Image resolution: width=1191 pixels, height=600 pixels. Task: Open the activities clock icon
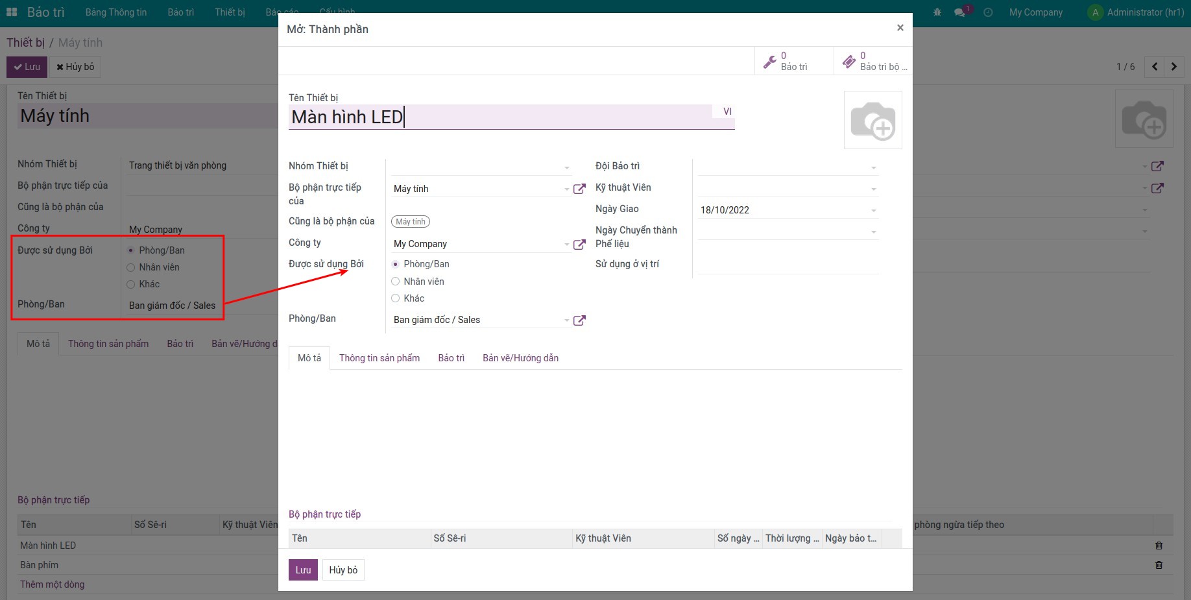(988, 12)
